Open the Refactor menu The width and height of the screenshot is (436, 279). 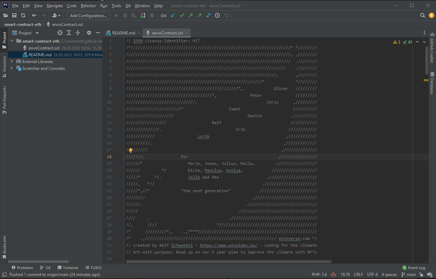[x=88, y=6]
